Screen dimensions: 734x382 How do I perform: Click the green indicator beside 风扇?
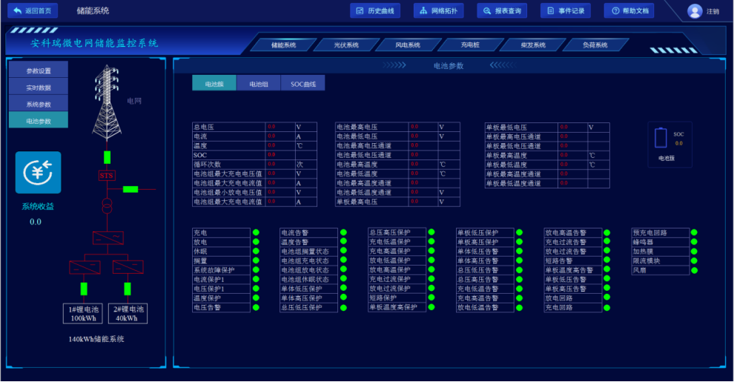(694, 270)
